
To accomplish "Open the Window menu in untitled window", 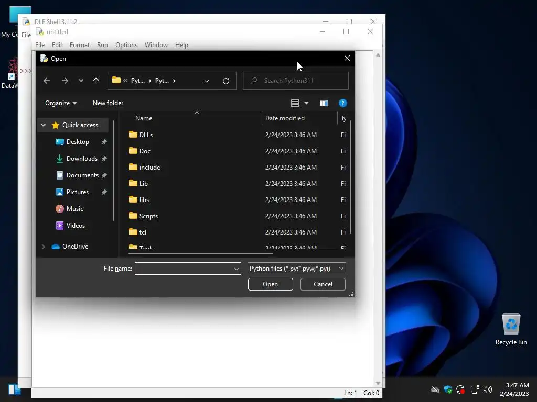I will click(x=156, y=45).
